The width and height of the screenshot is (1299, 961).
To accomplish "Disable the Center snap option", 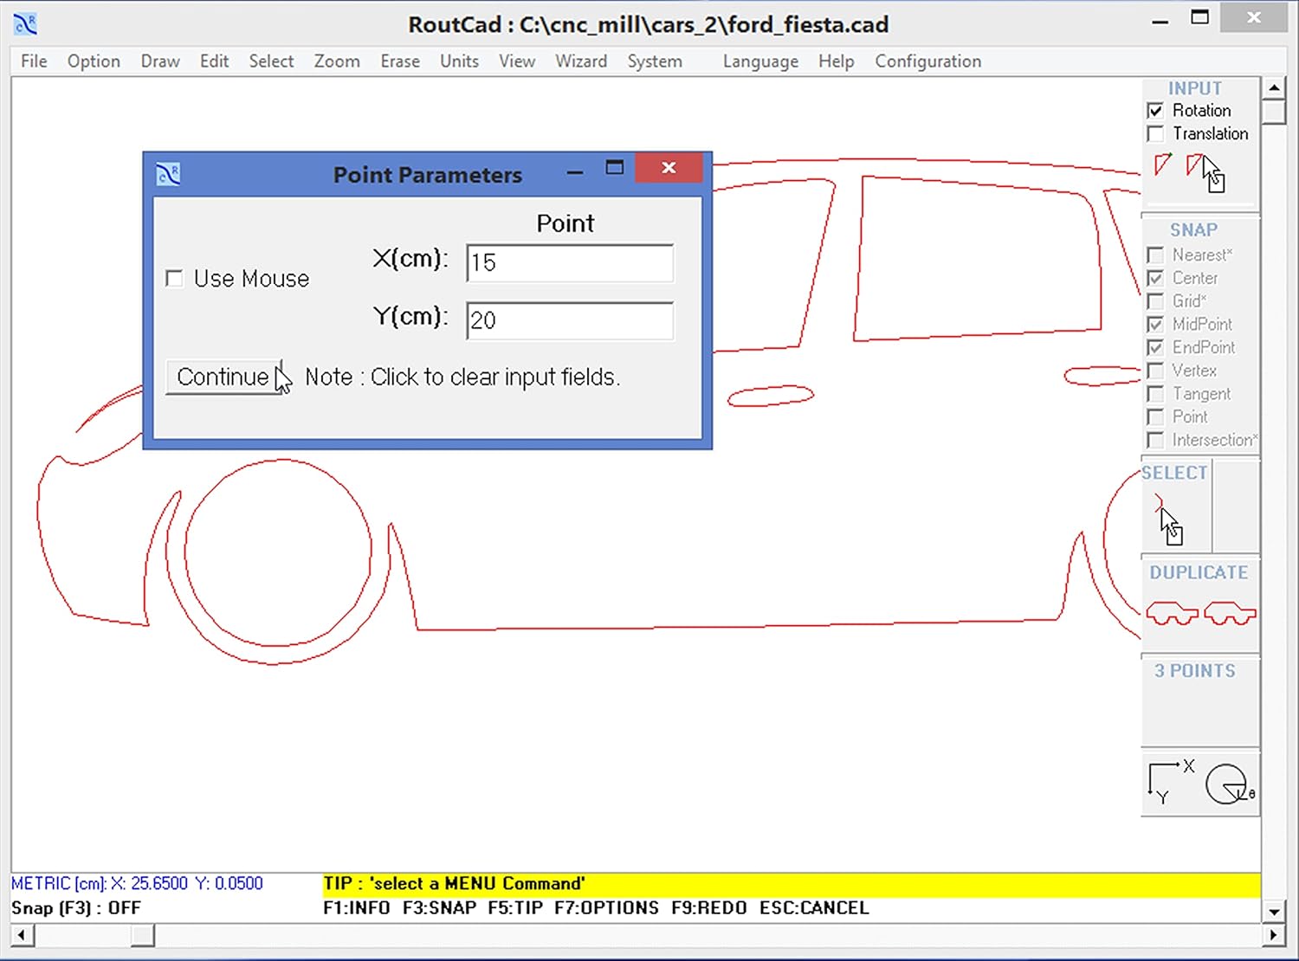I will pos(1155,278).
